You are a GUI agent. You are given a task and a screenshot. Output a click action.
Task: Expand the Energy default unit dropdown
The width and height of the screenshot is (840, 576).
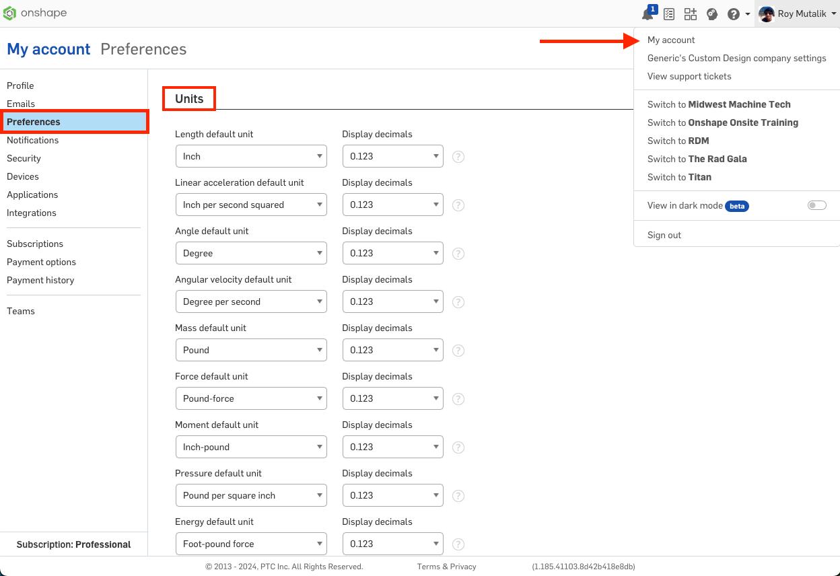pyautogui.click(x=250, y=544)
